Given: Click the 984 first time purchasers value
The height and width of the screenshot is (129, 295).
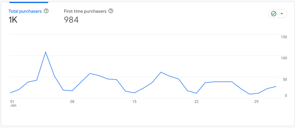Looking at the screenshot, I should tap(71, 20).
